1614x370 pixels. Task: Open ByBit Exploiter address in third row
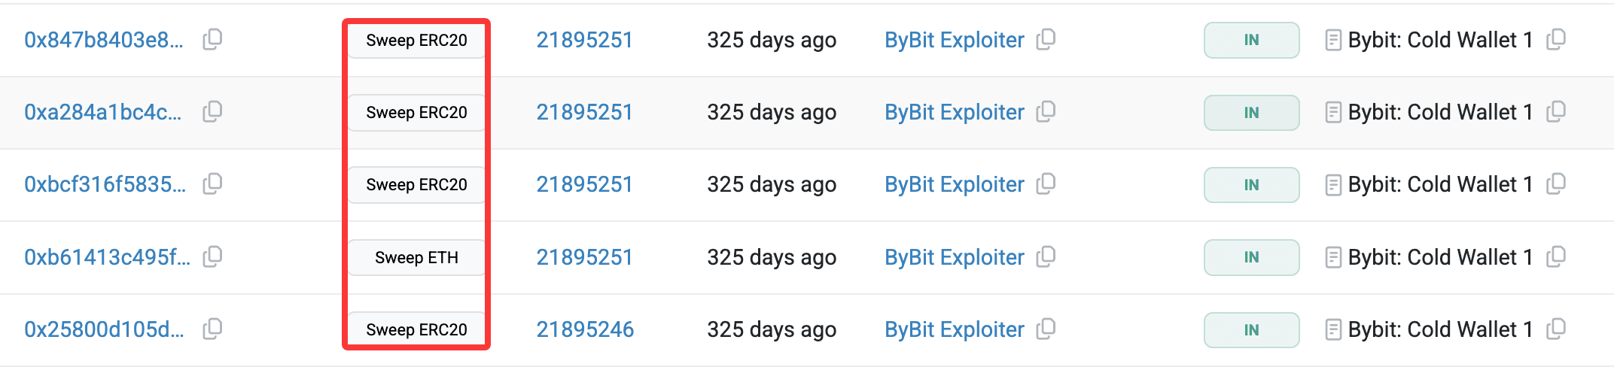pyautogui.click(x=954, y=184)
